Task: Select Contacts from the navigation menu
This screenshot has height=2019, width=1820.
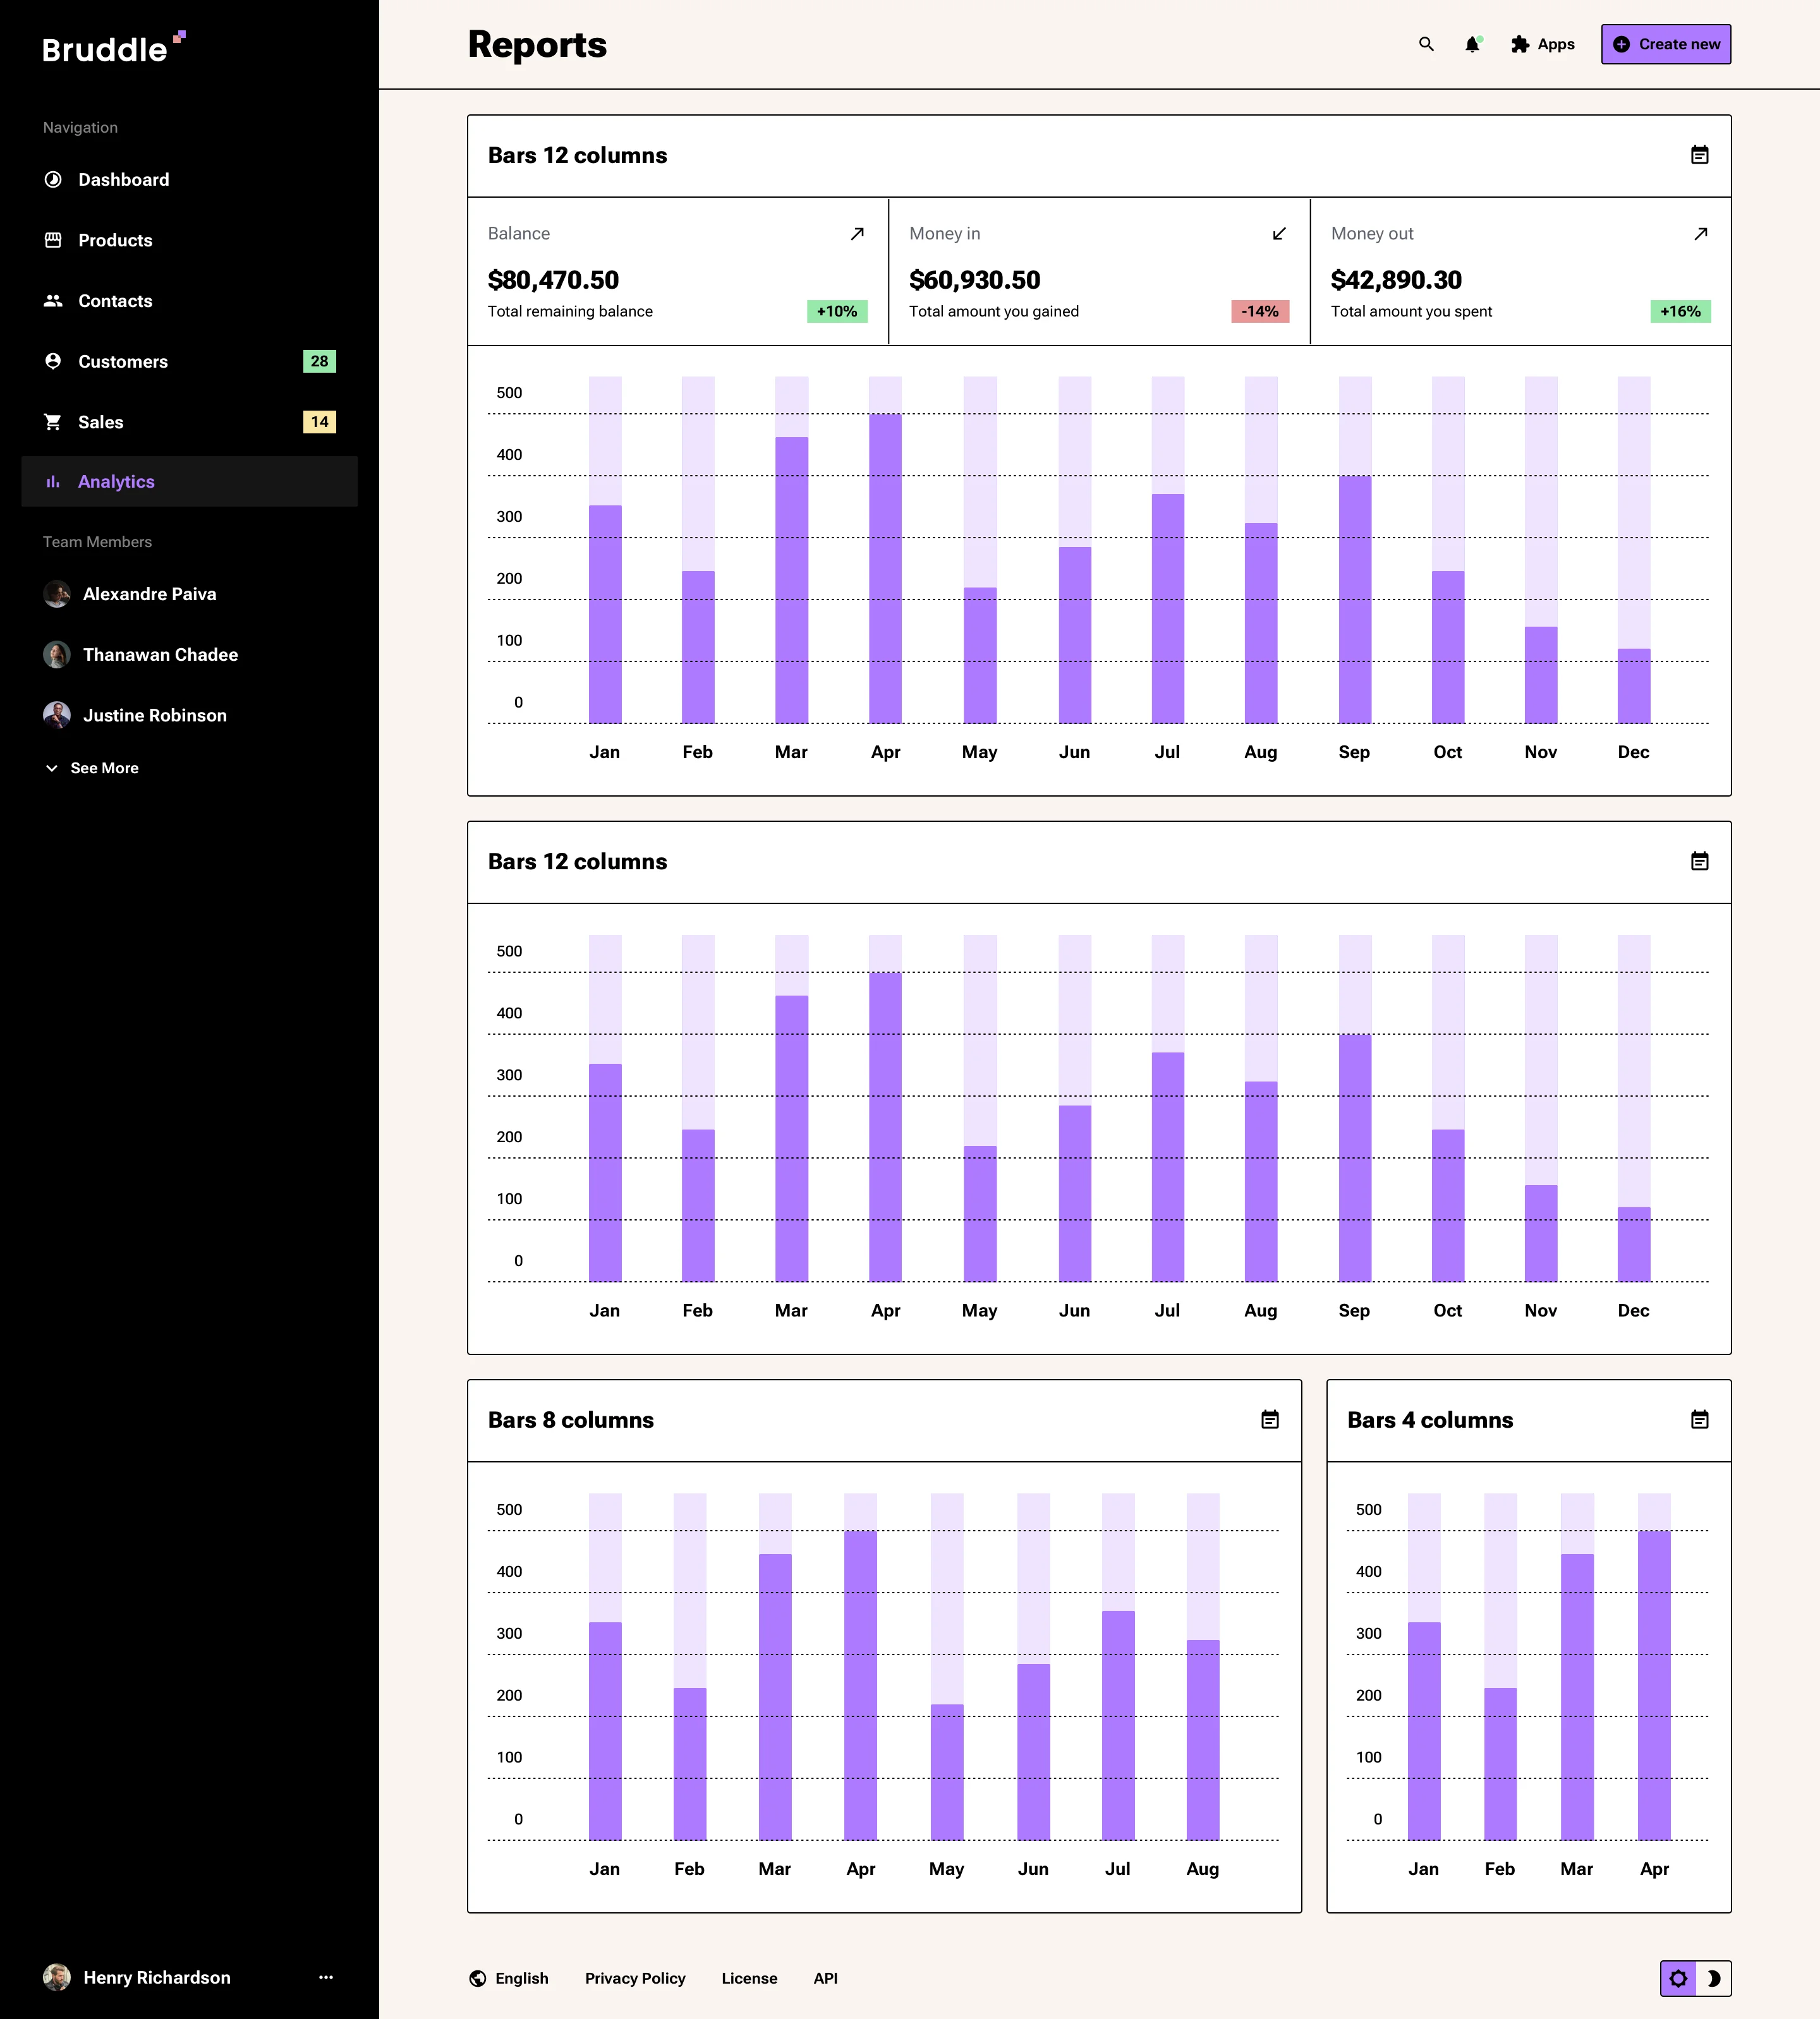Action: [x=115, y=300]
